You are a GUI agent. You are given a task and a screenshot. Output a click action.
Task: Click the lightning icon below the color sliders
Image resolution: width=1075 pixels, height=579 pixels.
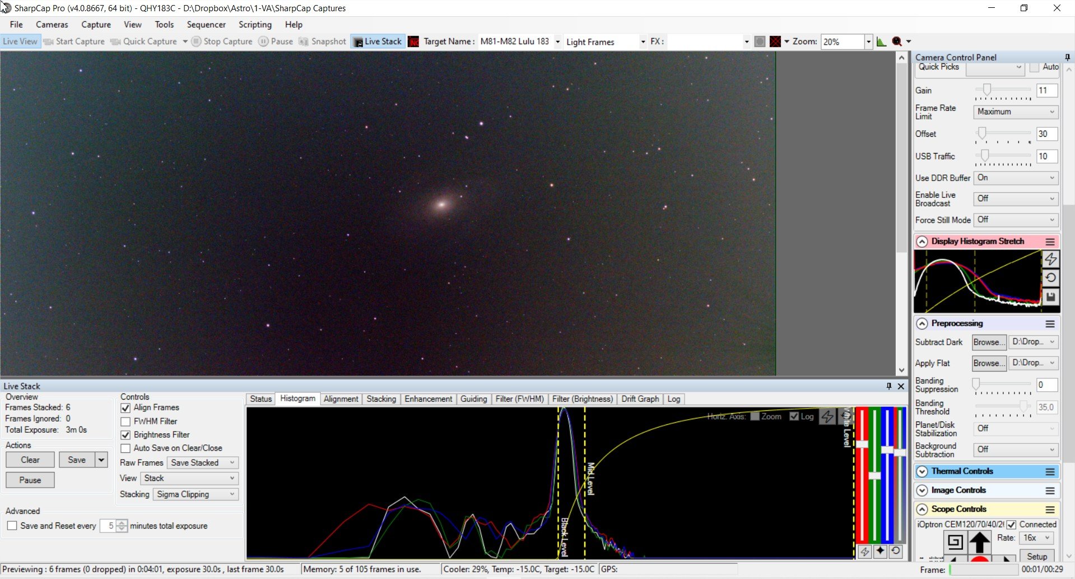click(865, 552)
